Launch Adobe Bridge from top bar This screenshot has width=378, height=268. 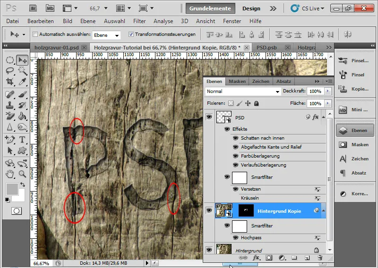[34, 8]
